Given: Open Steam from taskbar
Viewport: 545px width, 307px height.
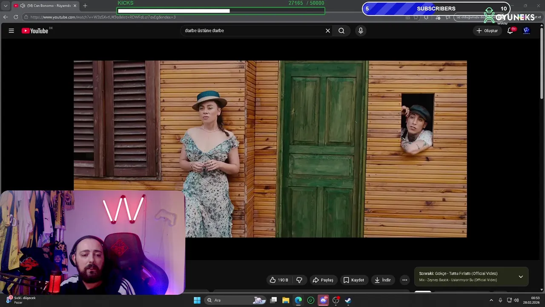Looking at the screenshot, I should 348,300.
